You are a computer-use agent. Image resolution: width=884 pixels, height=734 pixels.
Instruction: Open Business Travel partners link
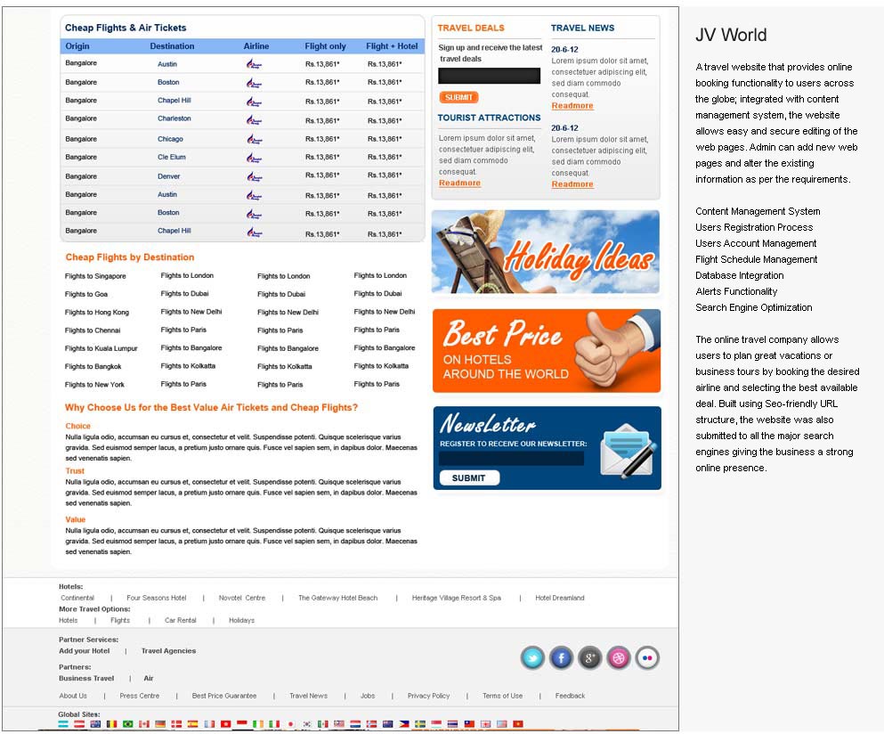(x=86, y=678)
